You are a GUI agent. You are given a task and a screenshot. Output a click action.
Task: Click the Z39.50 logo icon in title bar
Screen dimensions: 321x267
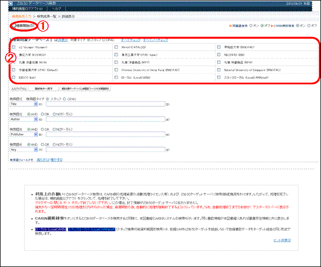11,3
